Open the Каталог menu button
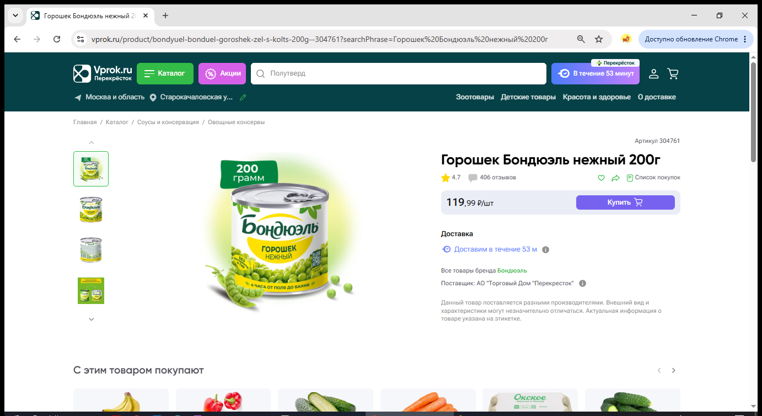The width and height of the screenshot is (762, 416). [x=165, y=73]
